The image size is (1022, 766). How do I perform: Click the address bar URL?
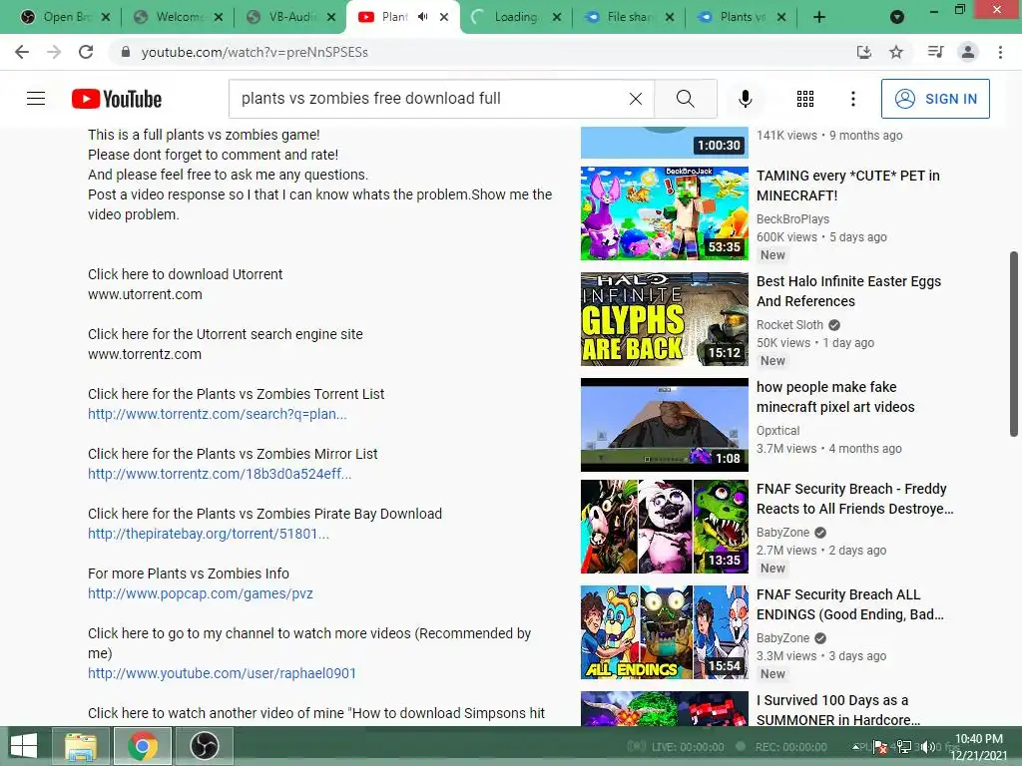point(255,52)
